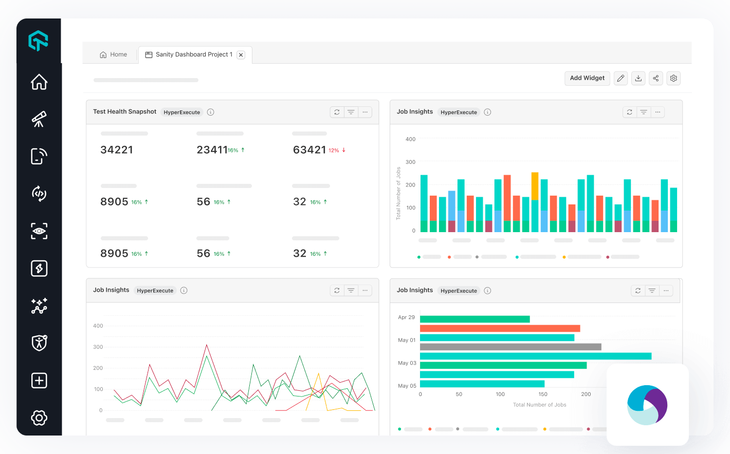
Task: Click the yellow legend color dot below the bar chart
Action: pos(564,256)
